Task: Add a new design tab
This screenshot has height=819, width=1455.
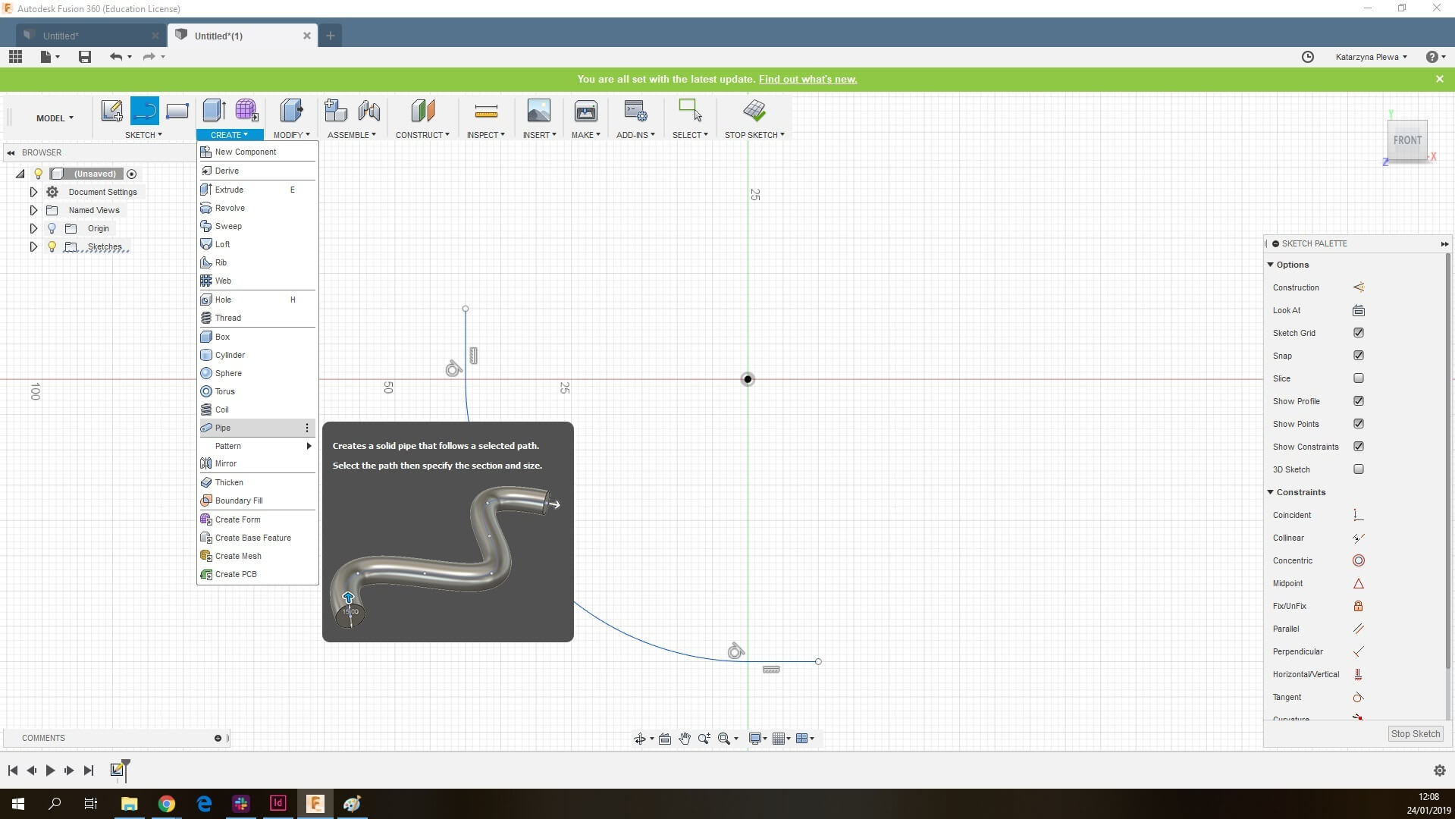Action: (331, 36)
